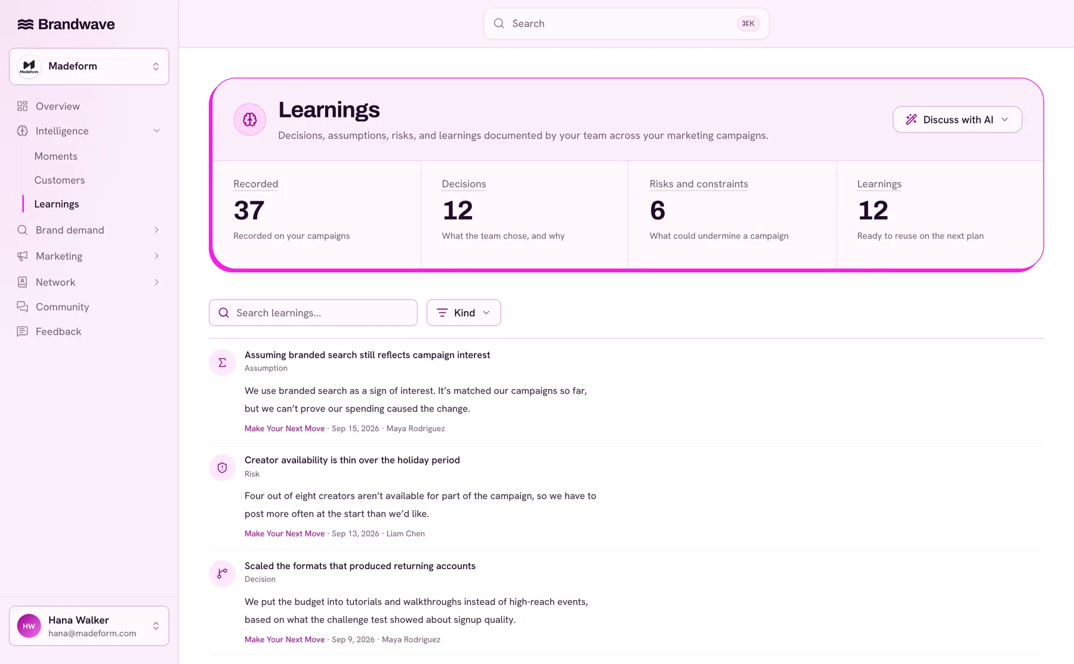Click the Risks and constraints stat label

coord(699,184)
